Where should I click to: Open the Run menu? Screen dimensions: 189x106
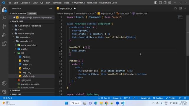48,3
